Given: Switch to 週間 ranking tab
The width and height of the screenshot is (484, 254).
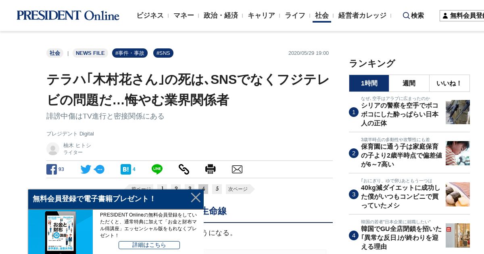Looking at the screenshot, I should 409,83.
